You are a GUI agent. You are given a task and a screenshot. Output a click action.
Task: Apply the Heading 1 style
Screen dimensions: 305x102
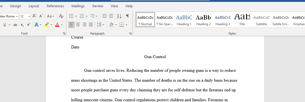point(184,20)
